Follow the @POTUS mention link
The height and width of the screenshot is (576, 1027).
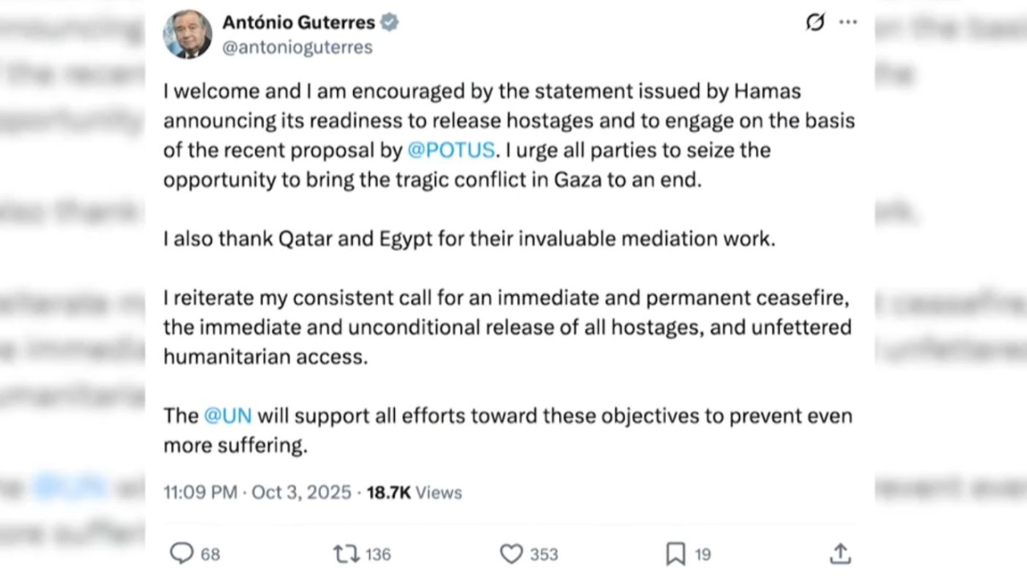coord(451,150)
